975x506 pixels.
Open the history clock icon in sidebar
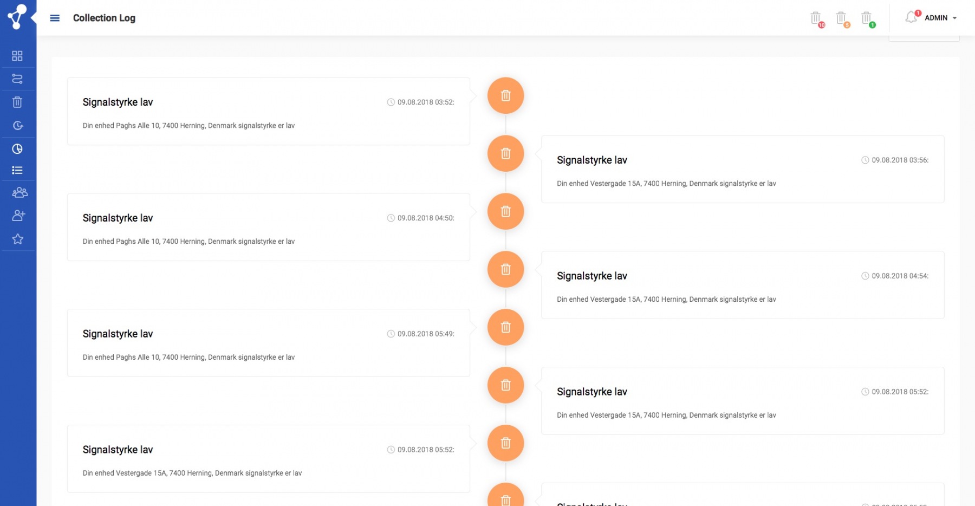pyautogui.click(x=17, y=126)
